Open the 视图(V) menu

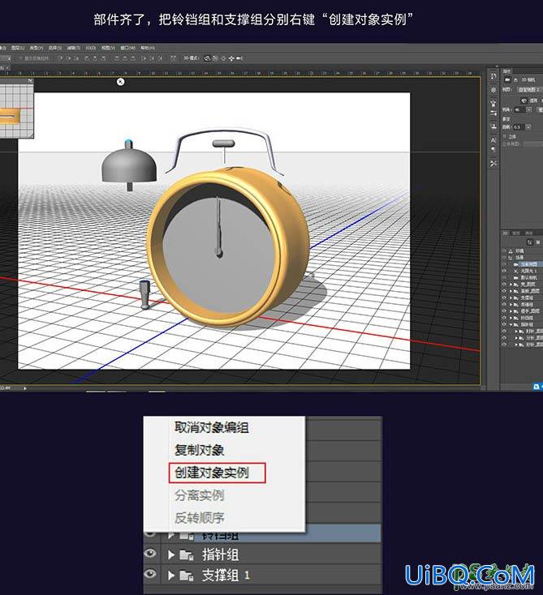pos(108,48)
